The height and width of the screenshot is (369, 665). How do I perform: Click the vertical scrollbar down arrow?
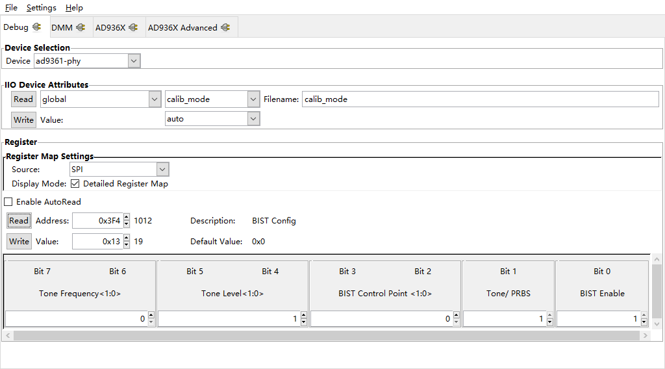tap(657, 324)
